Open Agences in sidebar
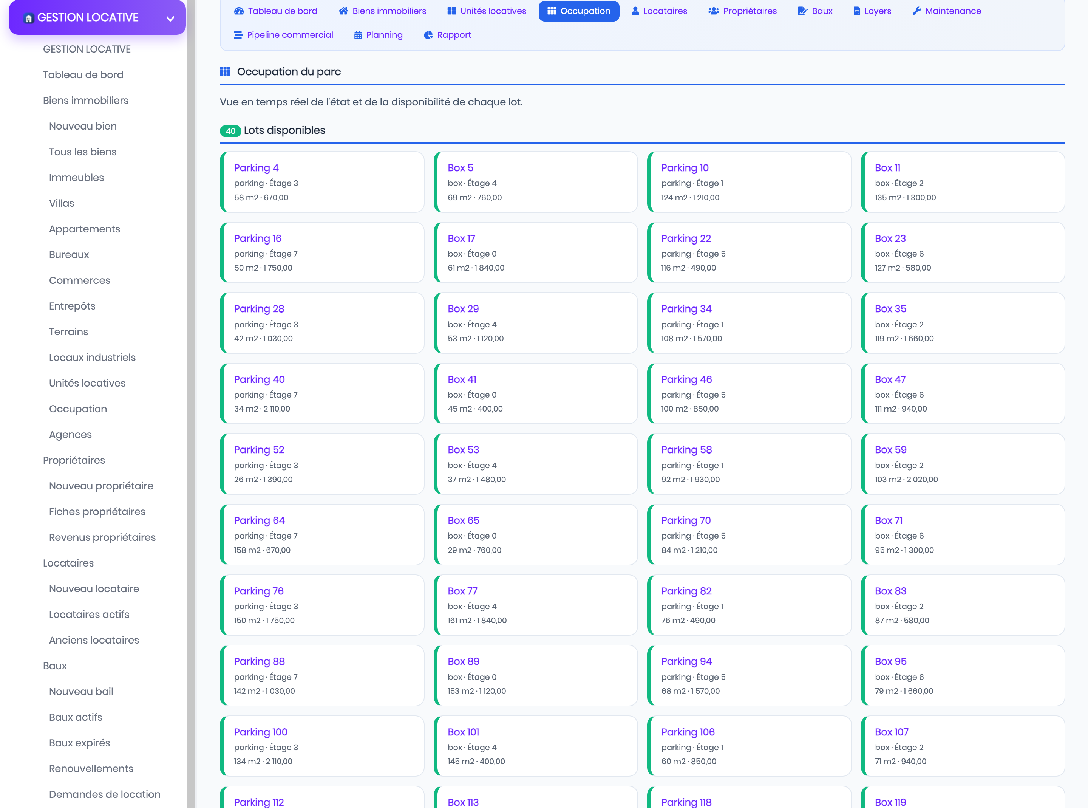1088x808 pixels. 70,434
